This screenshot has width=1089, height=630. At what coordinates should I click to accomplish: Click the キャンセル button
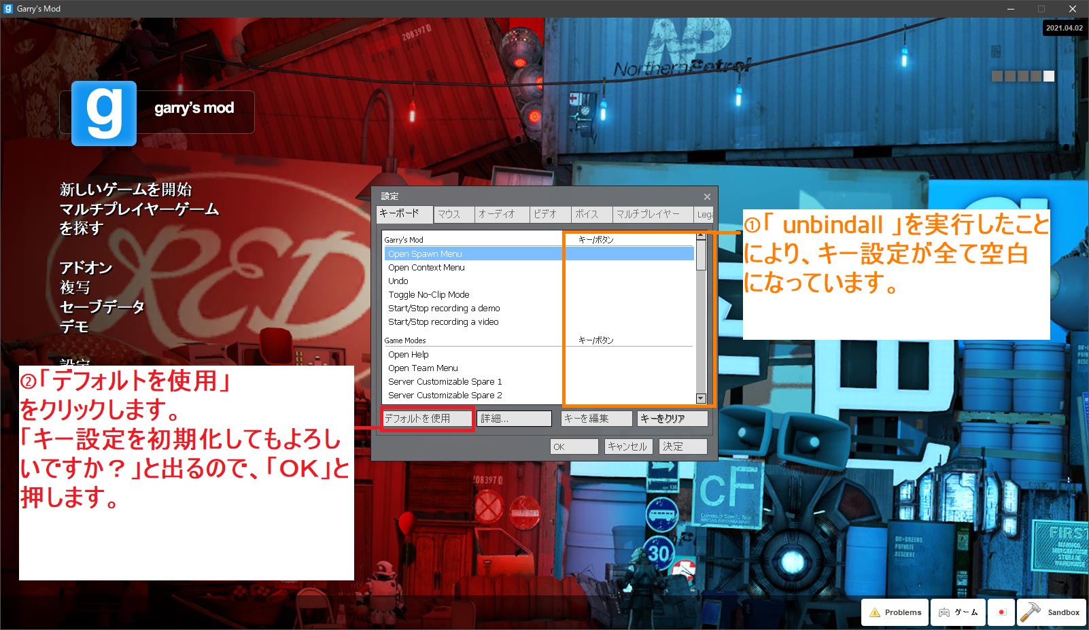(629, 447)
